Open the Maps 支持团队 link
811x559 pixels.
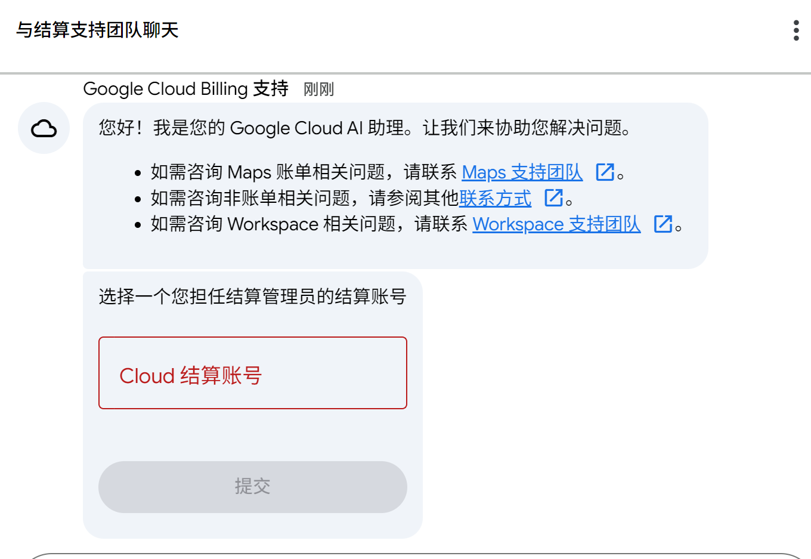[x=522, y=172]
